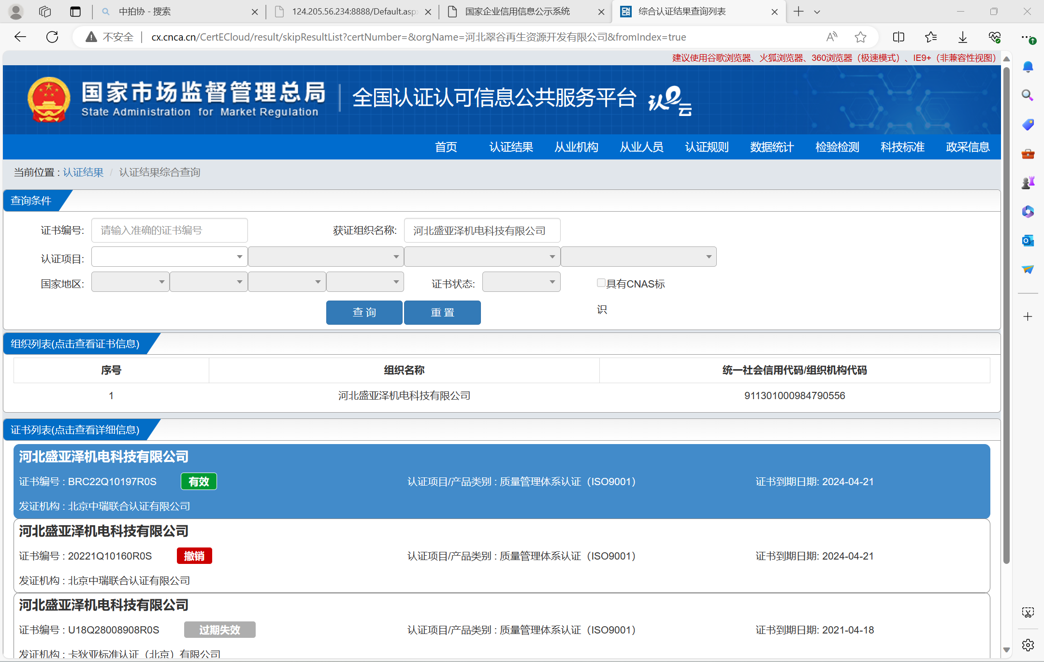The width and height of the screenshot is (1044, 662).
Task: Click the not secure warning icon
Action: click(x=91, y=37)
